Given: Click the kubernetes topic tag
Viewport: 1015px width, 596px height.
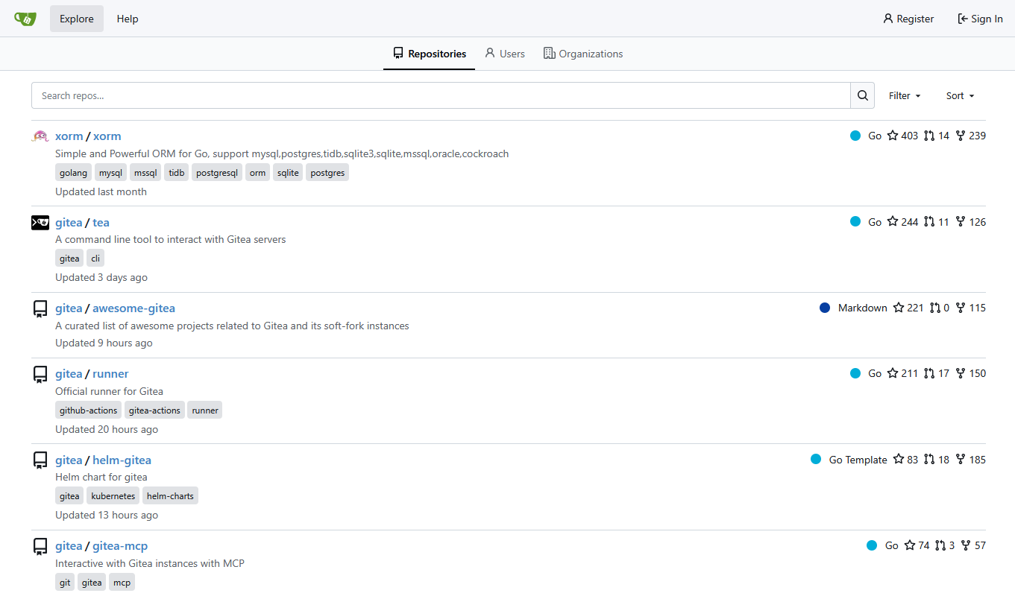Looking at the screenshot, I should tap(113, 496).
